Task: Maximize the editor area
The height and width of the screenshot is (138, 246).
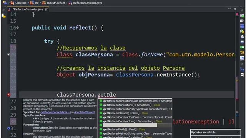Action: [x=235, y=9]
